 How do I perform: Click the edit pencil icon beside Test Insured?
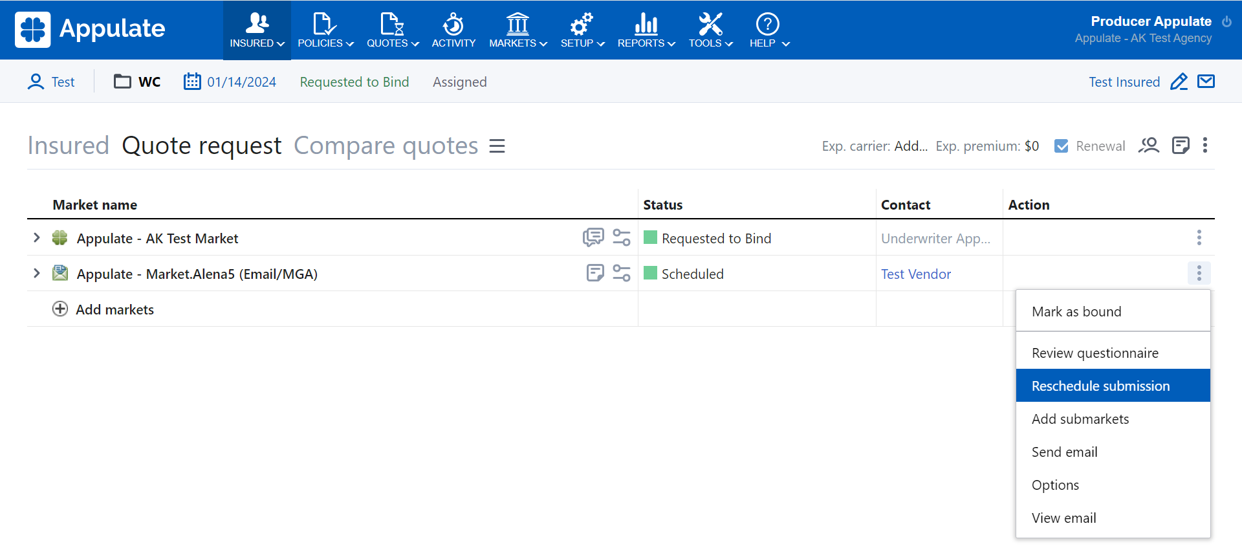pos(1179,82)
